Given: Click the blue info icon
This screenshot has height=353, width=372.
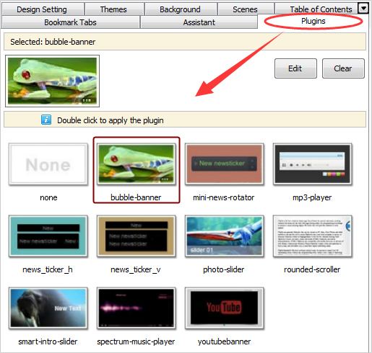Looking at the screenshot, I should click(x=46, y=120).
